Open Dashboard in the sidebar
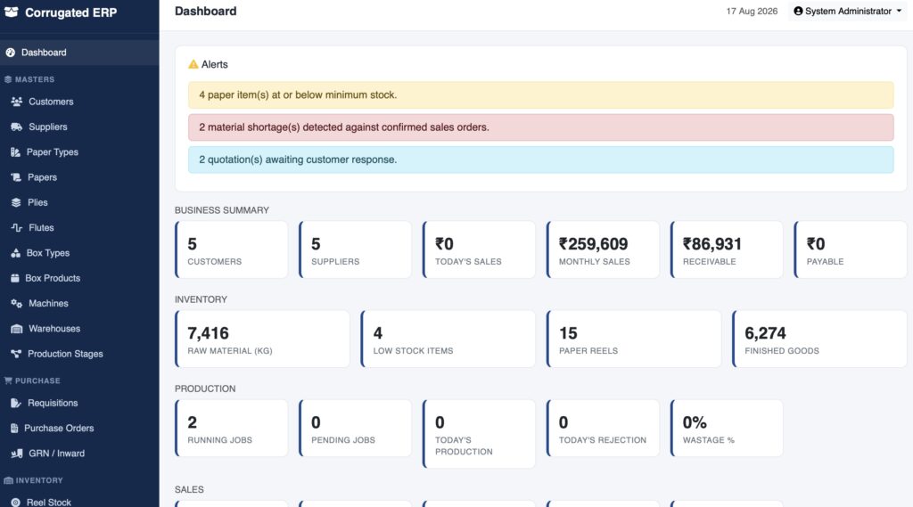This screenshot has height=507, width=913. [x=79, y=53]
